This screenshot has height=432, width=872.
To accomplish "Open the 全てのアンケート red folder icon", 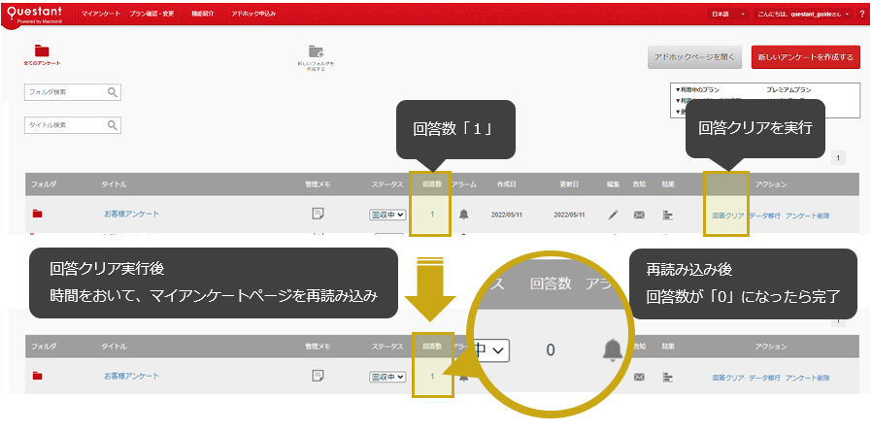I will 42,50.
